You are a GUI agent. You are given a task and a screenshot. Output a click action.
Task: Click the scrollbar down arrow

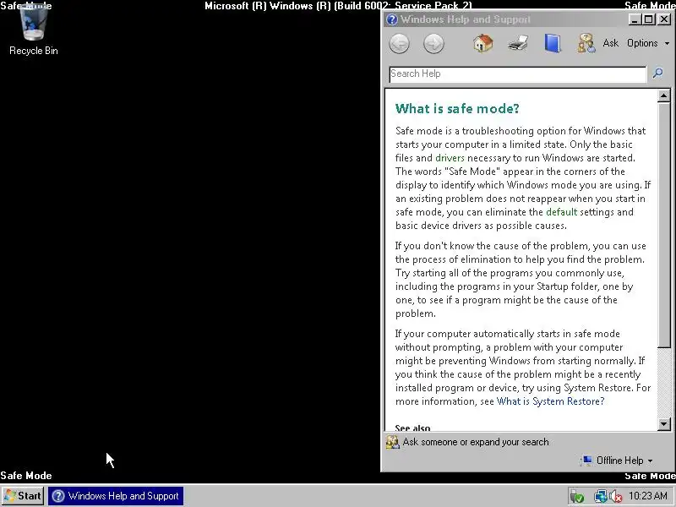pyautogui.click(x=664, y=424)
